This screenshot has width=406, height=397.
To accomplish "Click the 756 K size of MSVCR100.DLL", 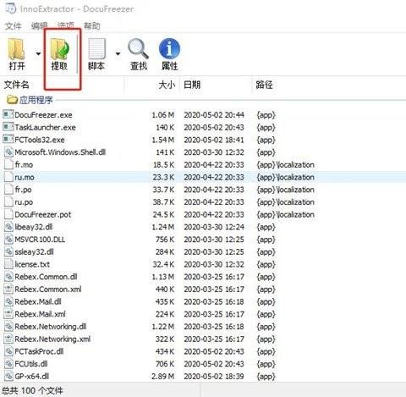I will [165, 240].
